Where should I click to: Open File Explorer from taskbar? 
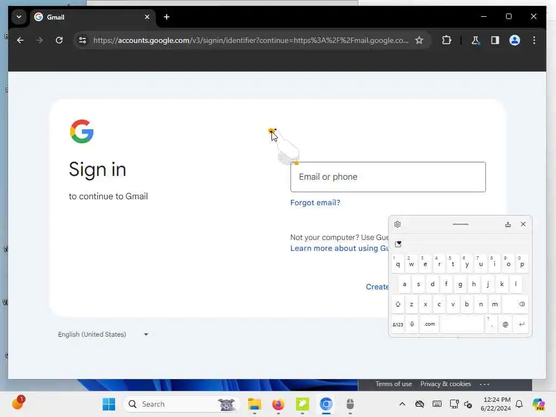(254, 404)
